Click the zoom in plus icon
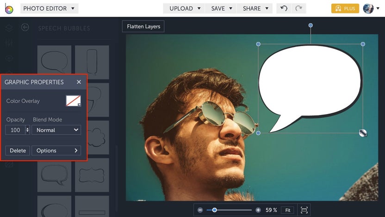This screenshot has height=217, width=385. coord(258,210)
